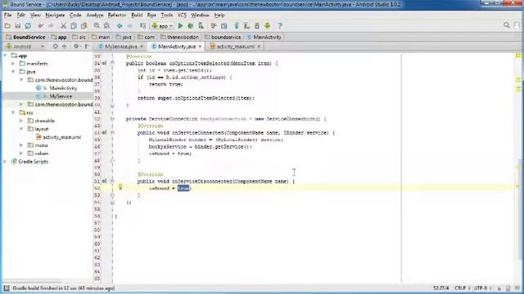
Task: Click the navigate Back arrow
Action: [x=120, y=25]
